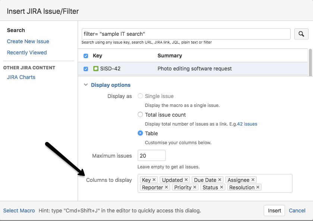Click the Reporter column tag label
313x221 pixels.
153,187
